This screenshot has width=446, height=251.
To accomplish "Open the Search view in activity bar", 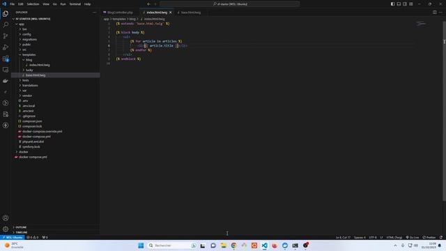I will [x=6, y=25].
